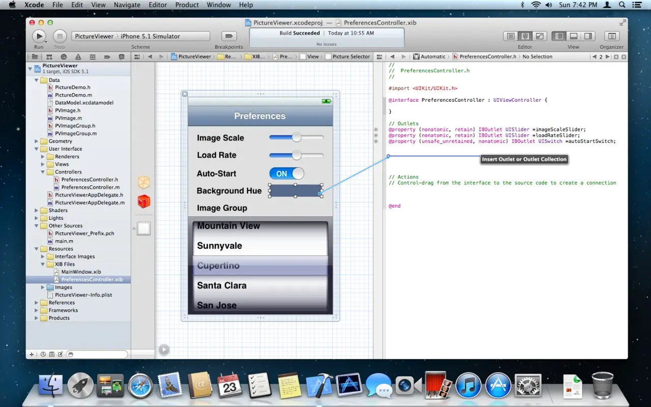Toggle the Debug area visibility

tap(573, 36)
